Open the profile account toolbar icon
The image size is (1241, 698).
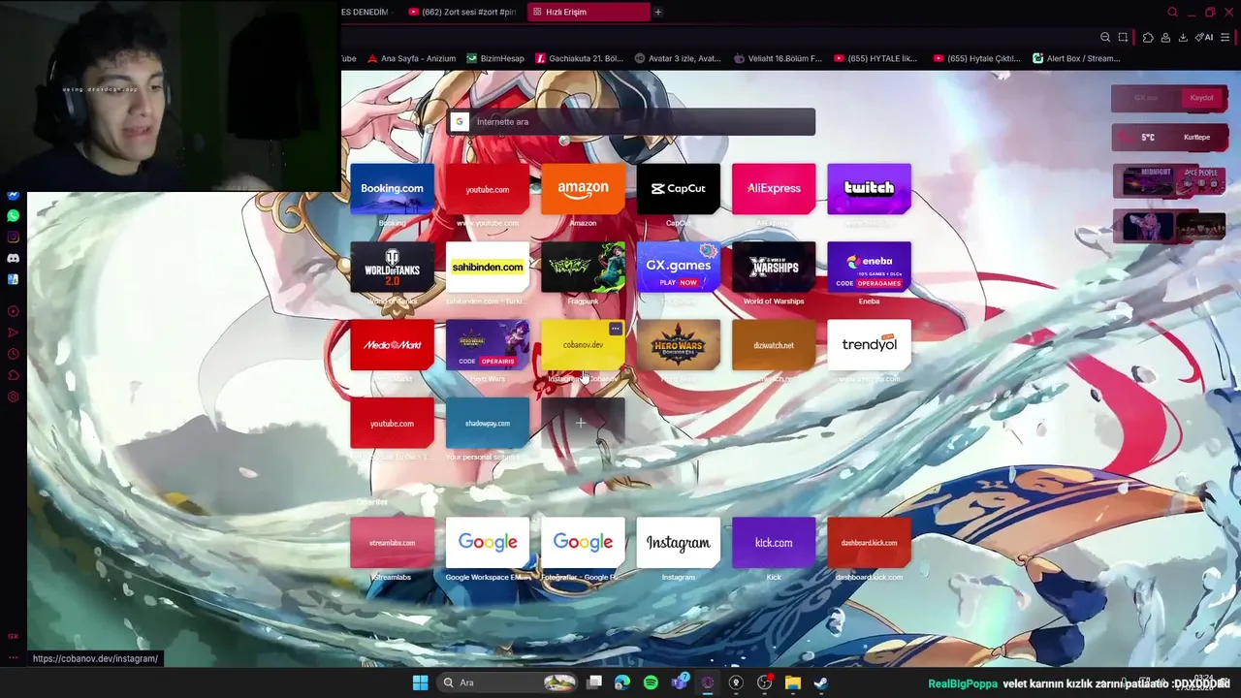[1165, 37]
